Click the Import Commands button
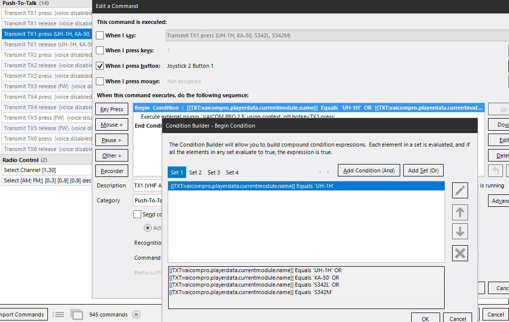This screenshot has height=322, width=509. [23, 315]
